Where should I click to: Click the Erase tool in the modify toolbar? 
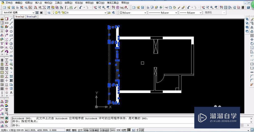point(252,19)
